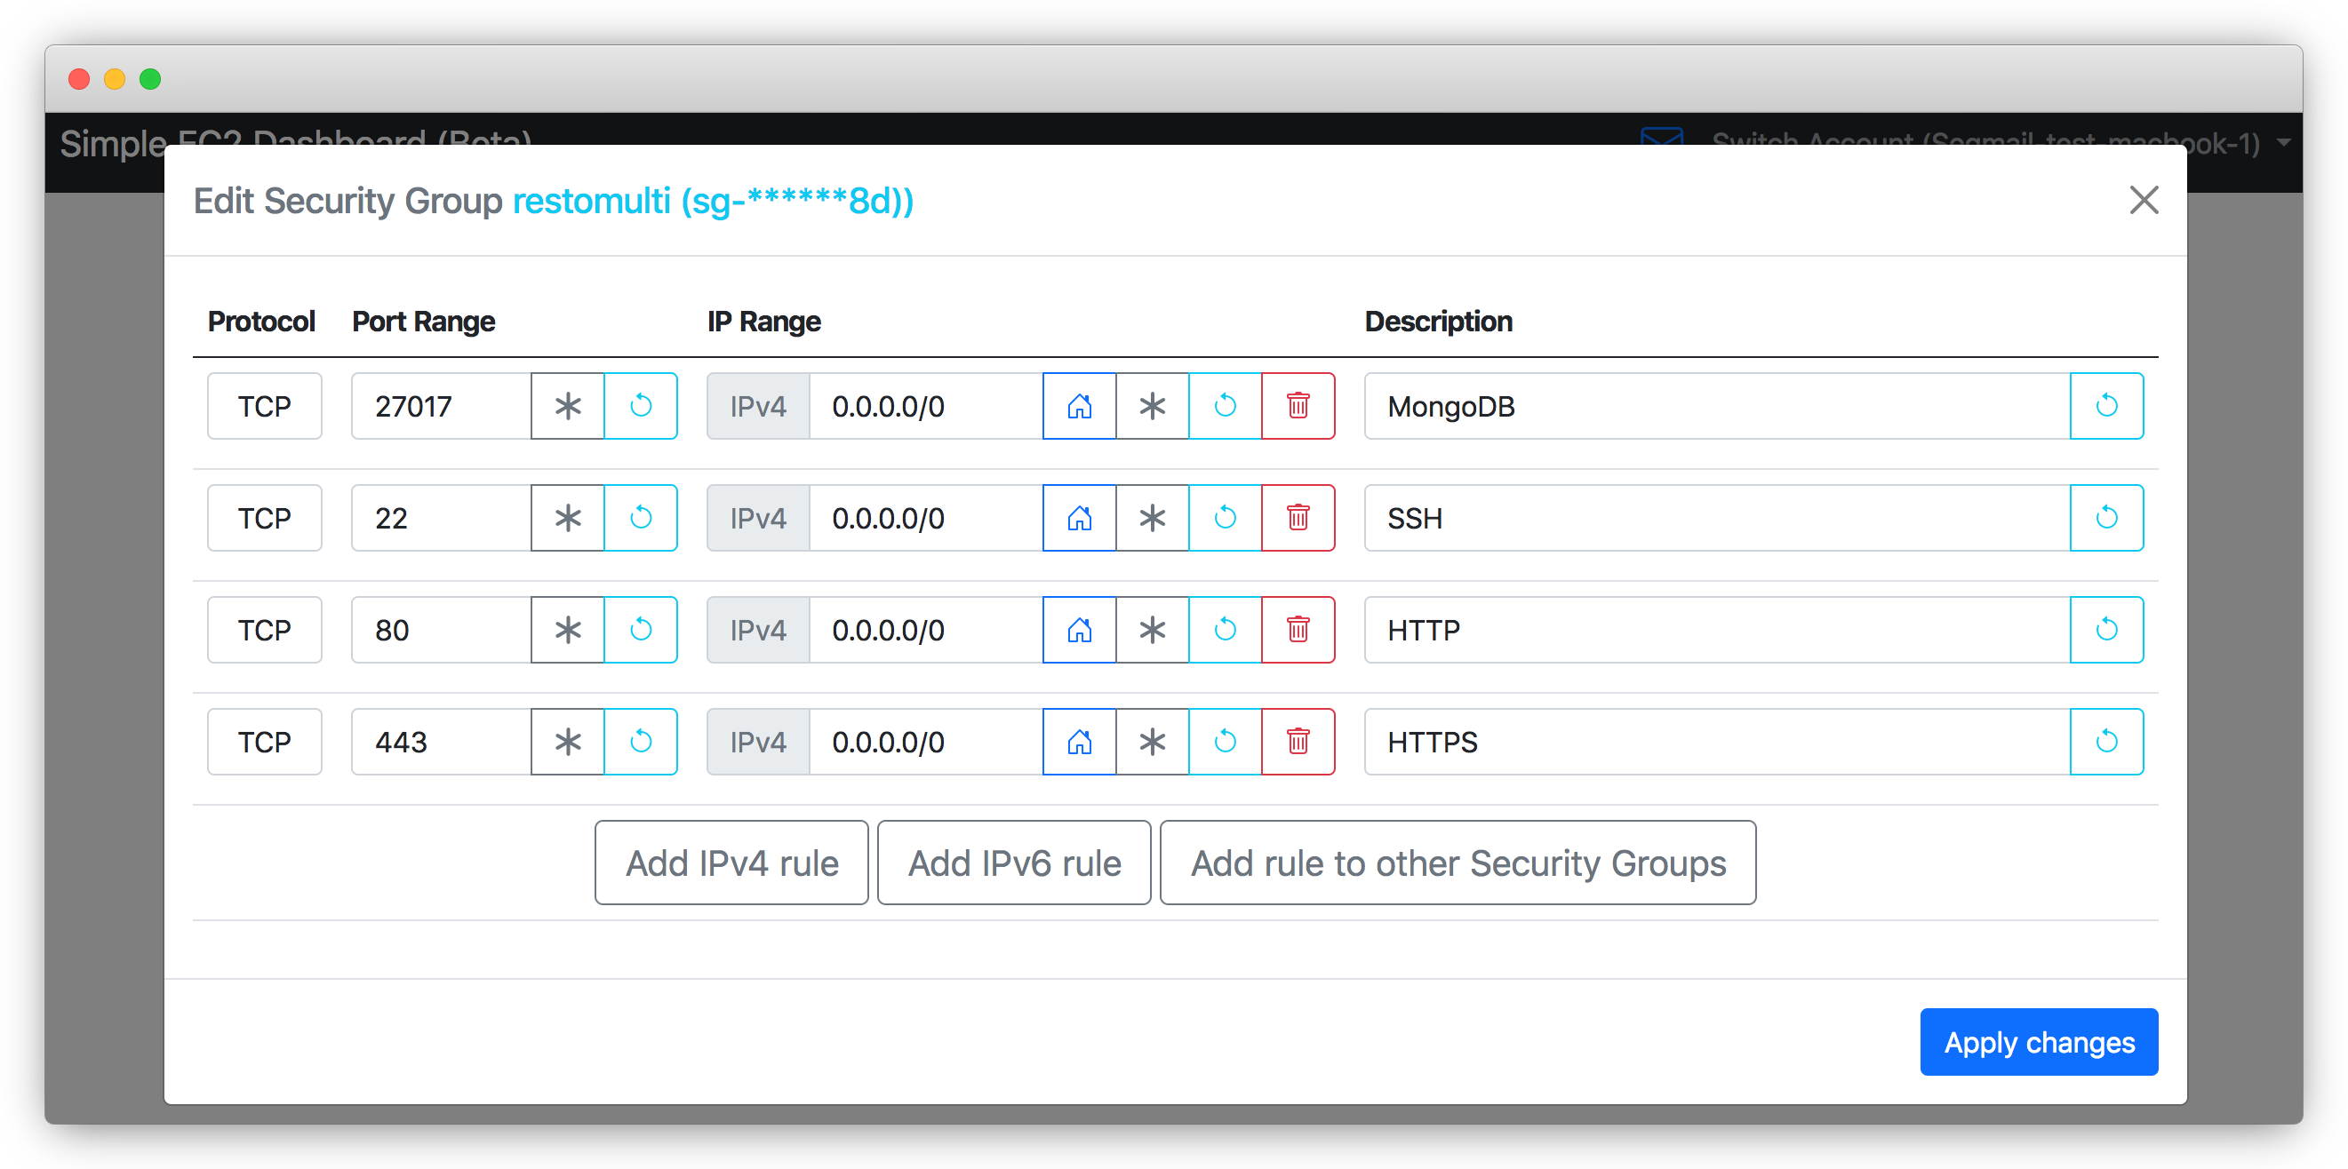Close the Edit Security Group dialog
Screen dimensions: 2348x1169
(2144, 200)
